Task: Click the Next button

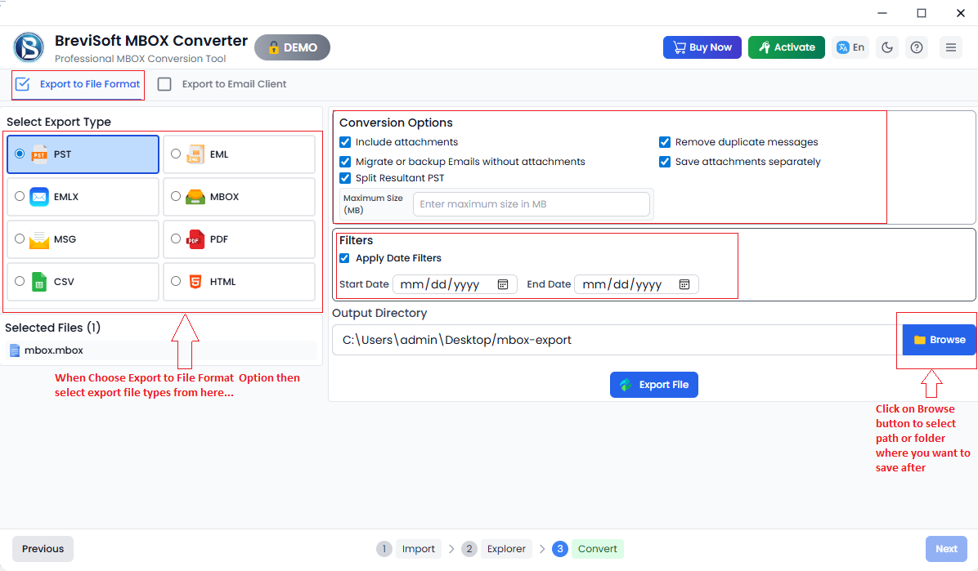Action: point(946,549)
